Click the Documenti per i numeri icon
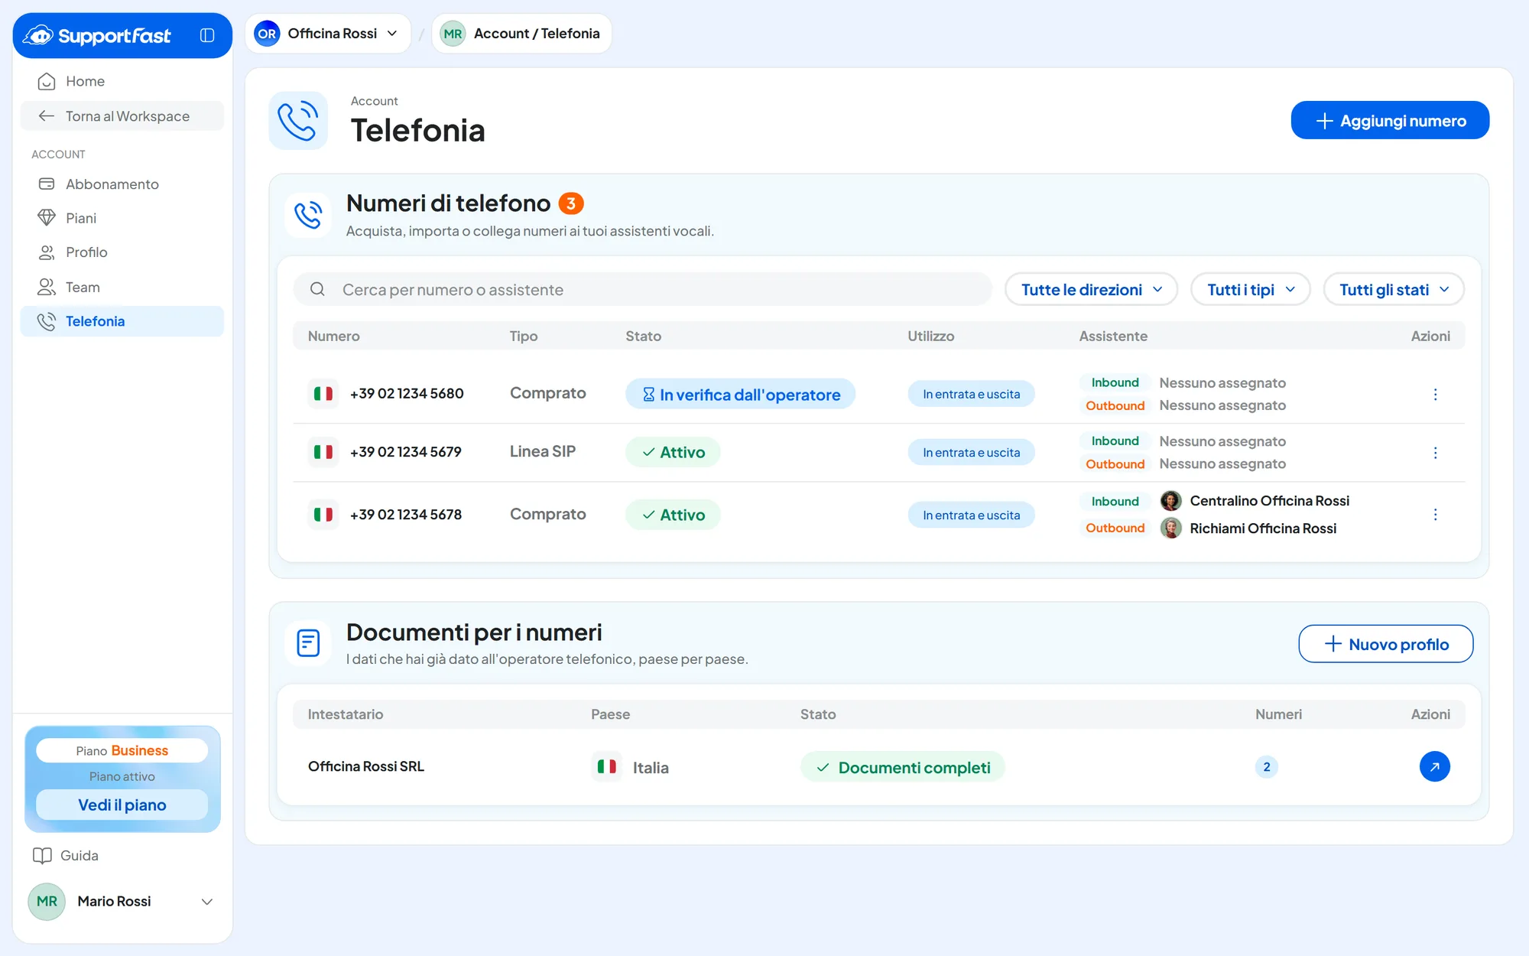Viewport: 1529px width, 956px height. 308,643
